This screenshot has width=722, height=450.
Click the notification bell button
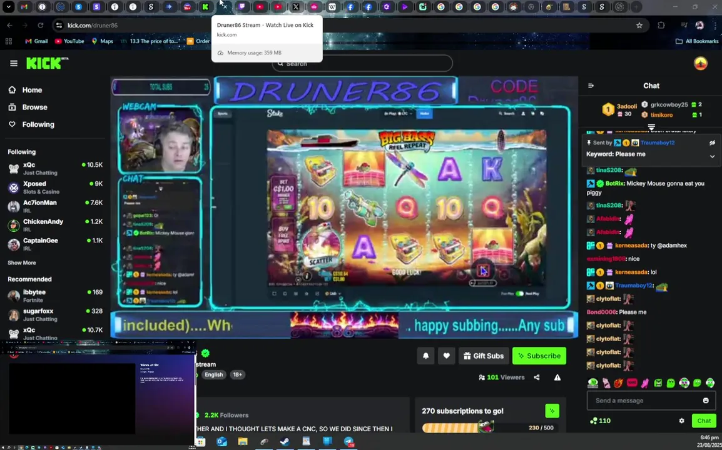click(425, 356)
